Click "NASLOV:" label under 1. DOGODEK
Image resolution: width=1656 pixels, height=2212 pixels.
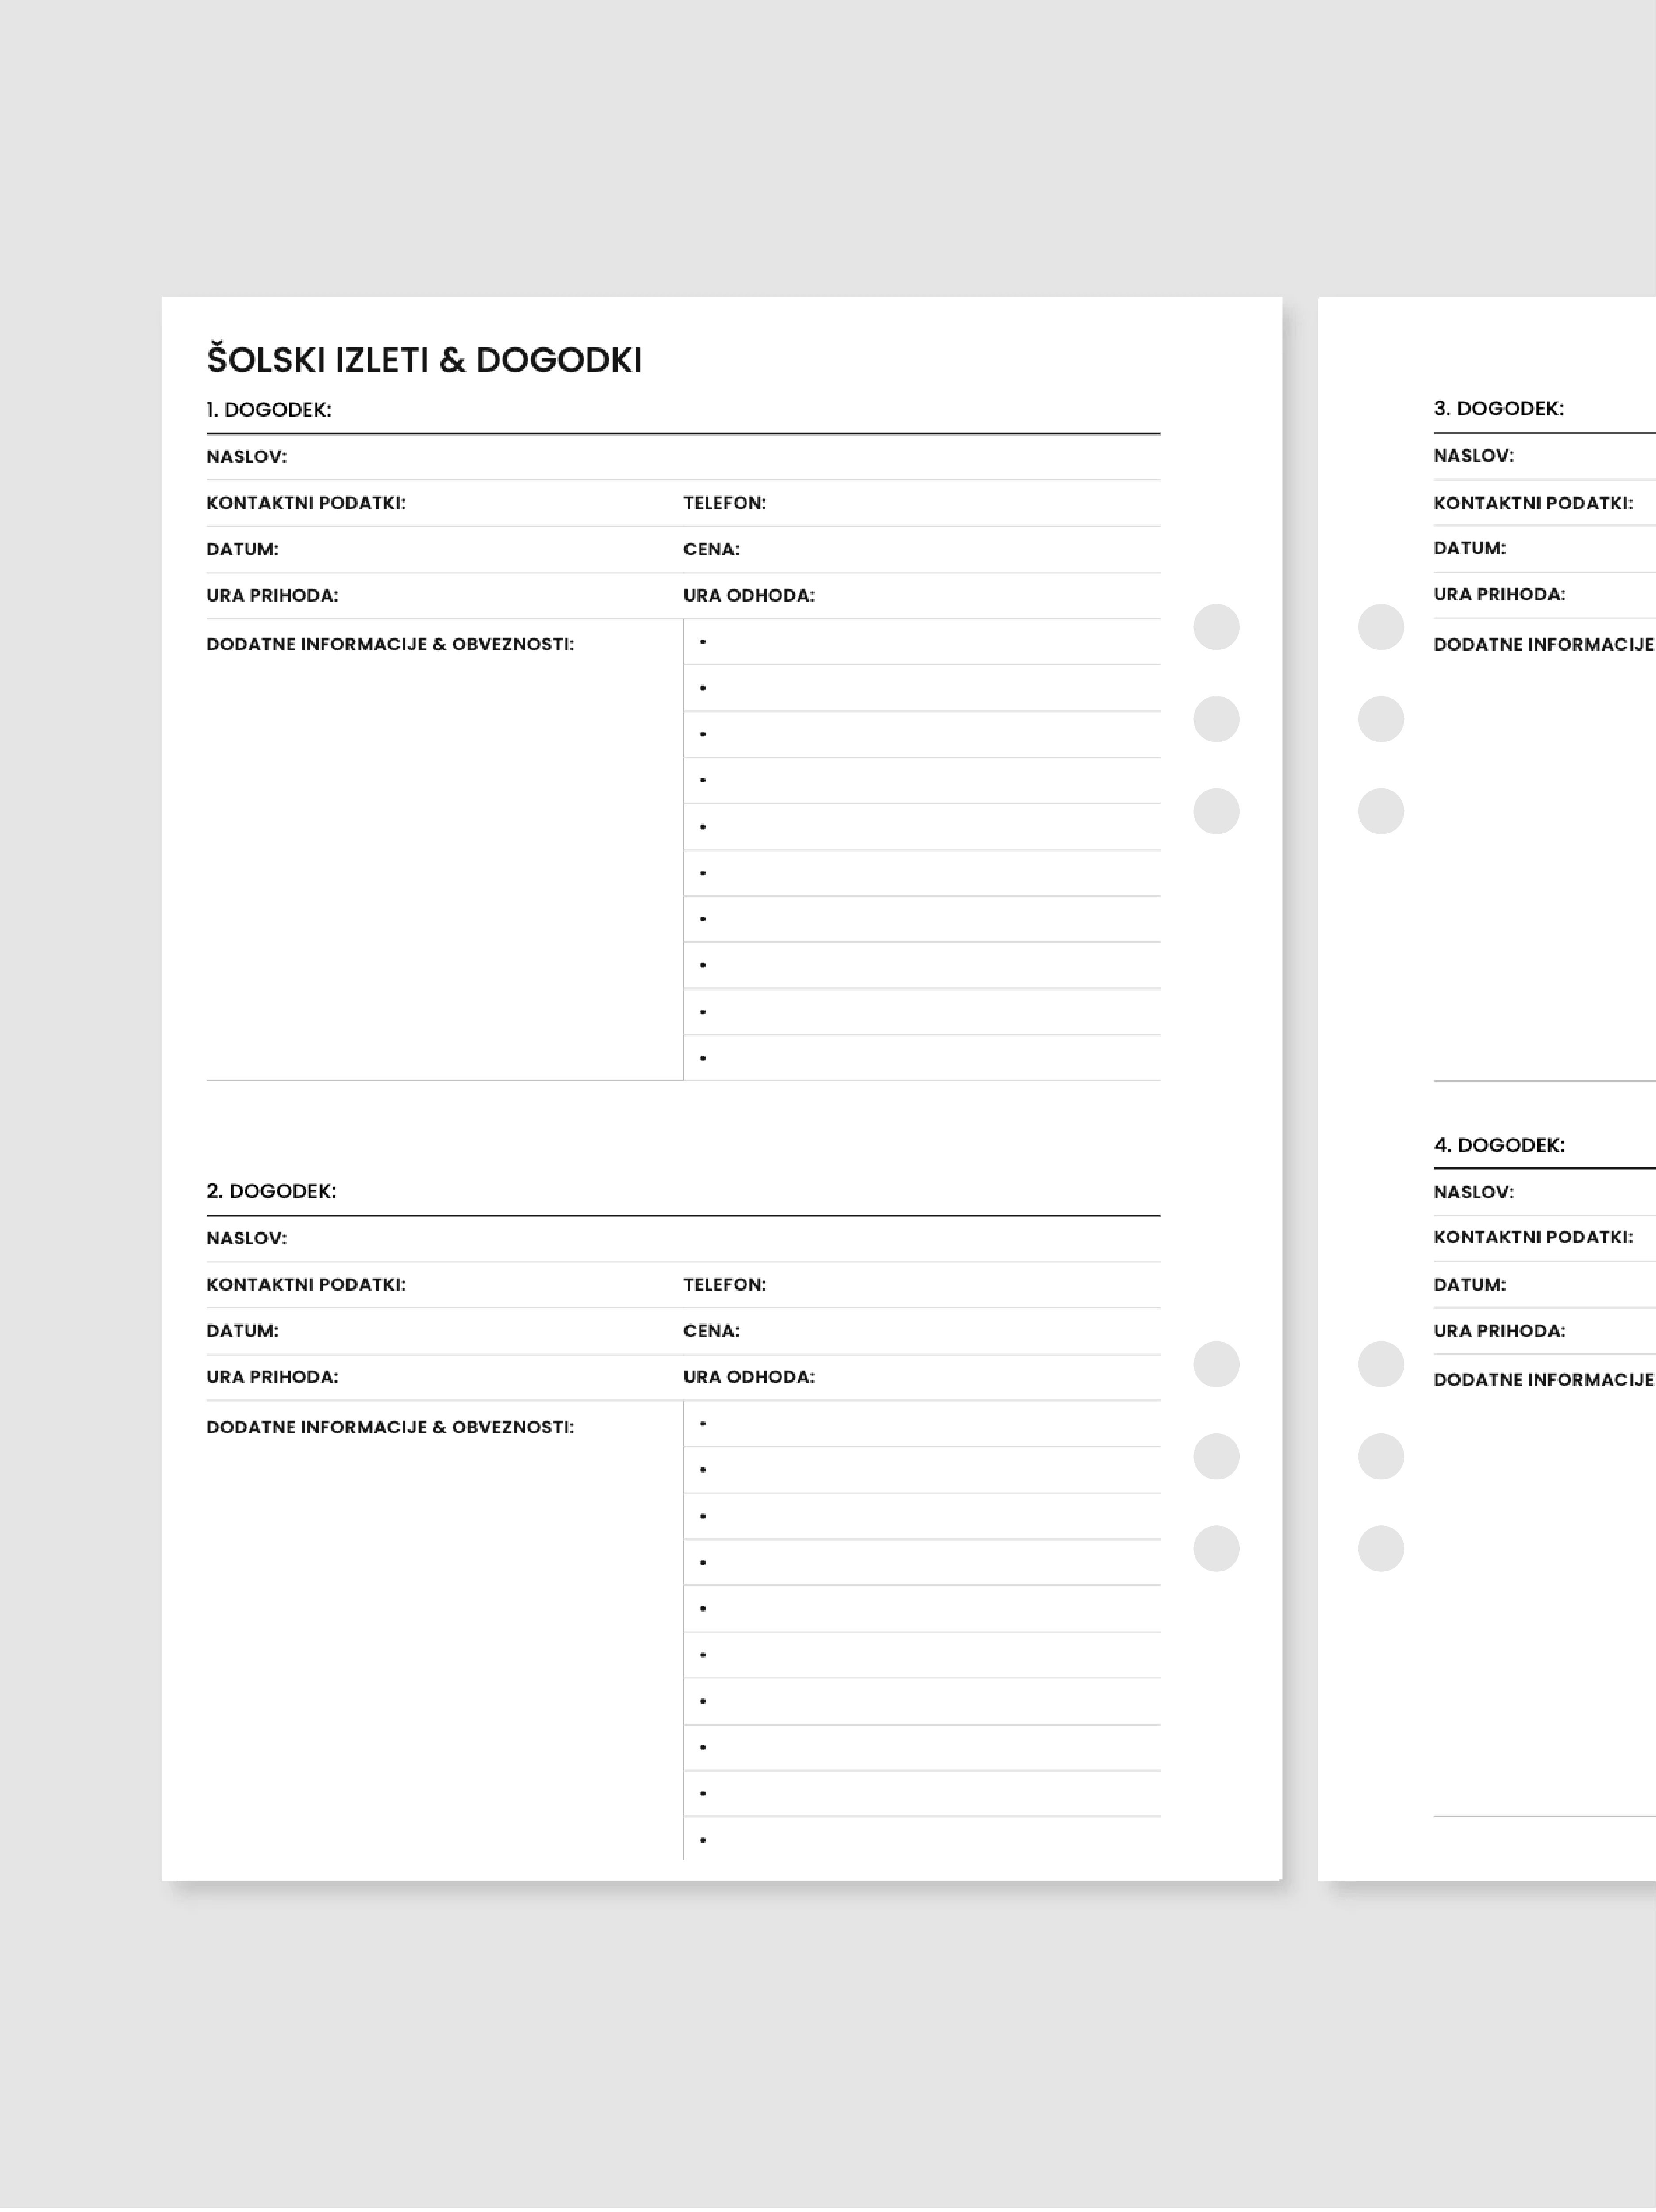(x=246, y=457)
